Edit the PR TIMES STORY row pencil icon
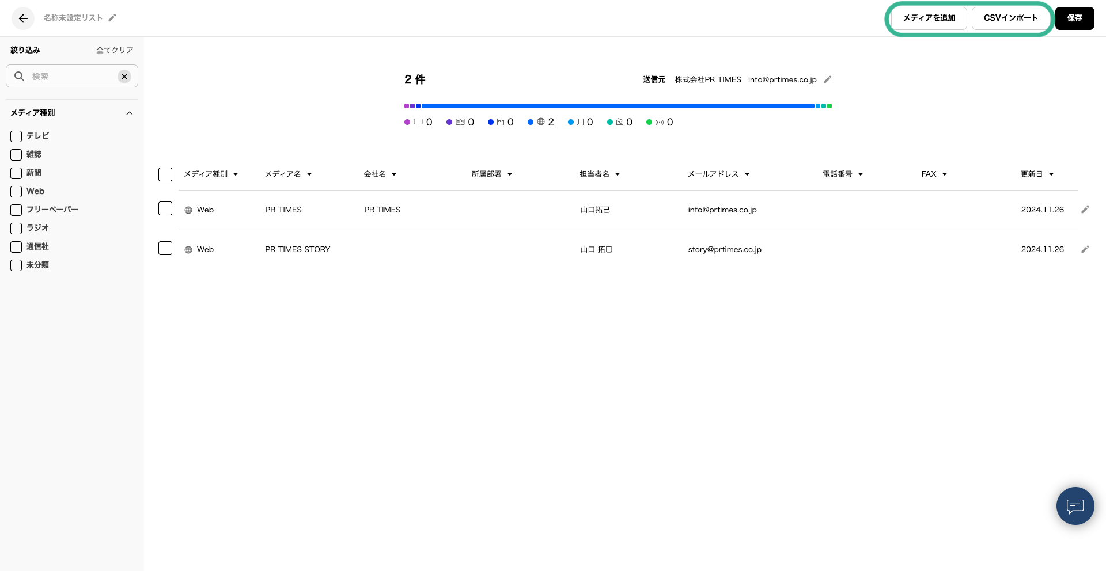Viewport: 1106px width, 571px height. [x=1085, y=249]
